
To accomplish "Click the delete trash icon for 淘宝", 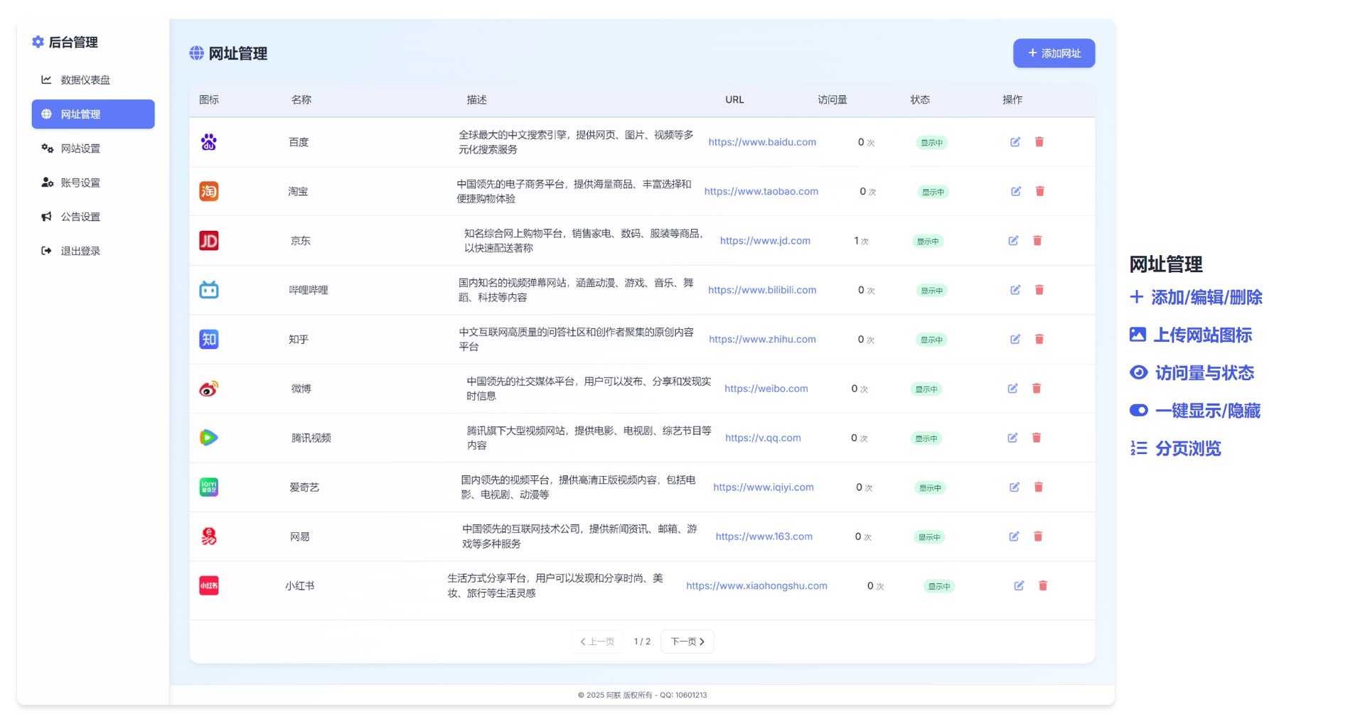I will click(x=1040, y=191).
